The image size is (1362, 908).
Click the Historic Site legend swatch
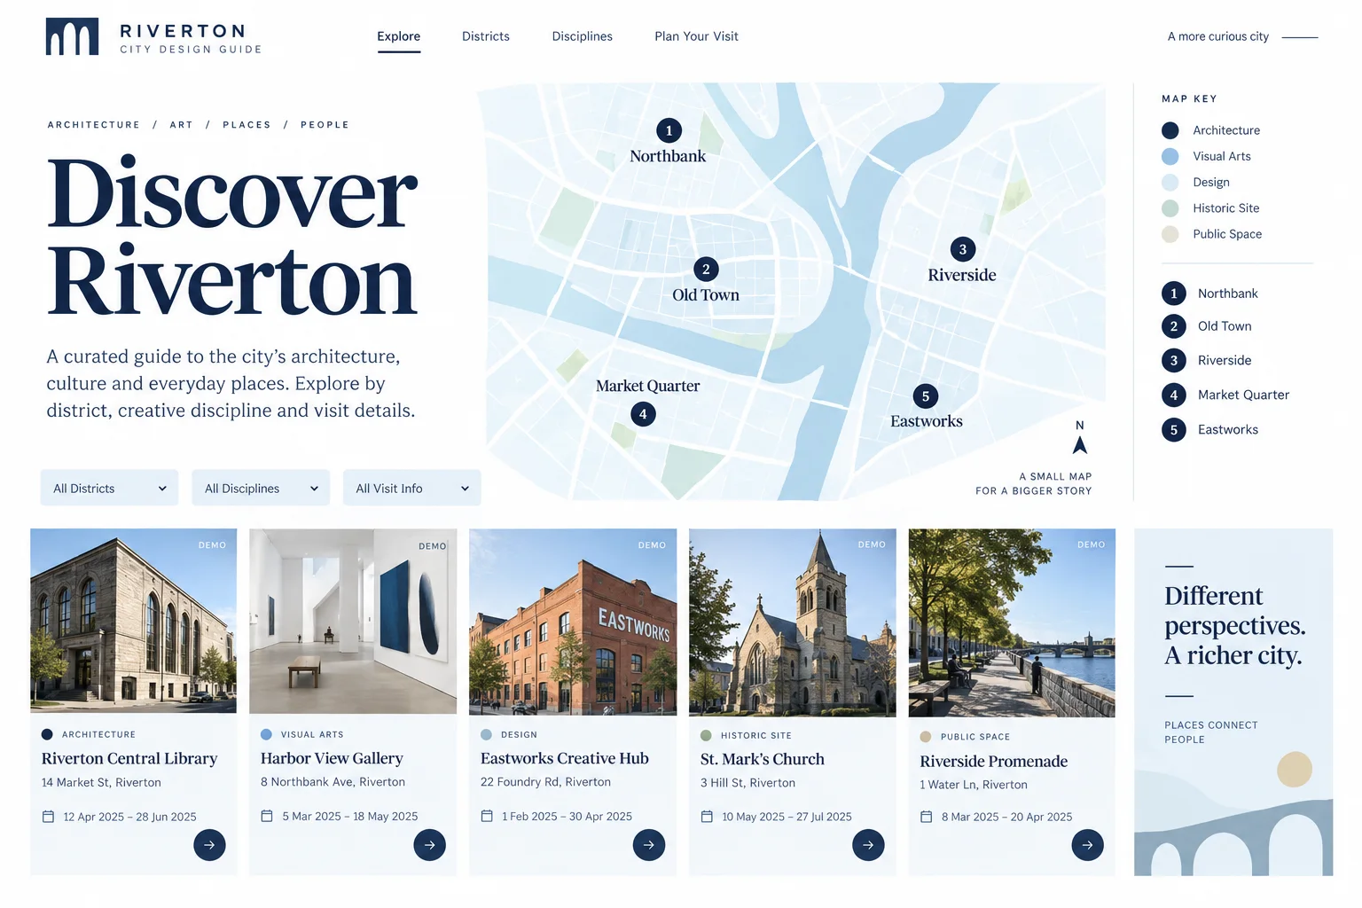1170,208
